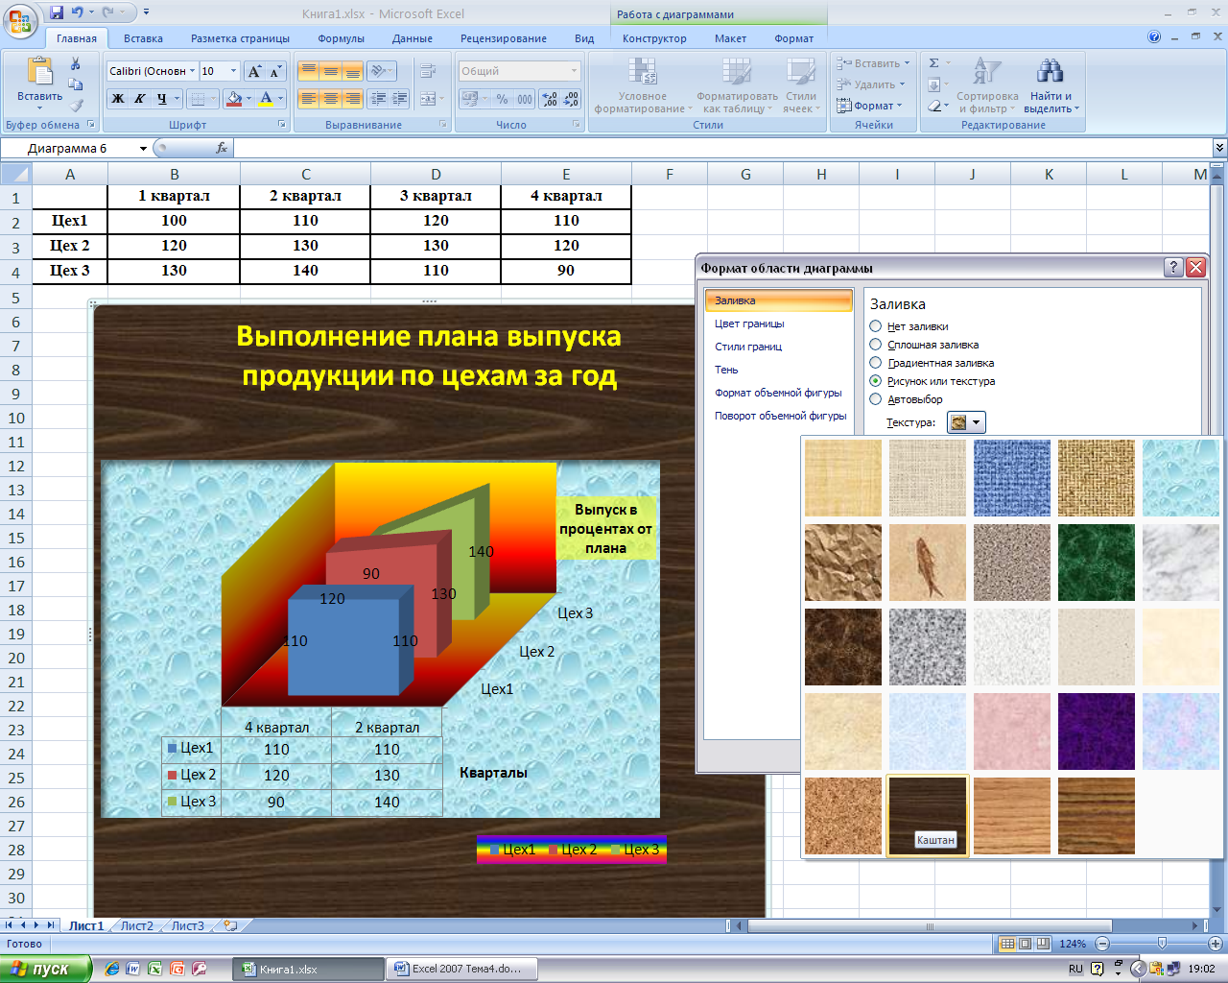Click cell B2 containing 100
Screen dimensions: 1228x983
(174, 221)
